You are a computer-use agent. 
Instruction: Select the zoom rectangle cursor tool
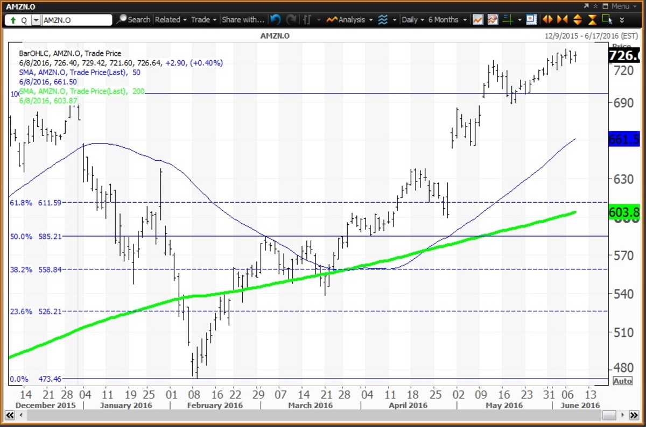tap(607, 20)
